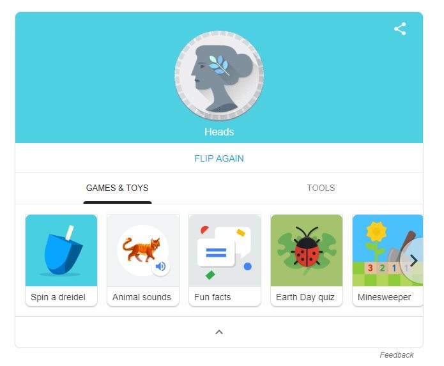This screenshot has height=366, width=444.
Task: Open the blue dreidel thumbnail
Action: click(61, 250)
